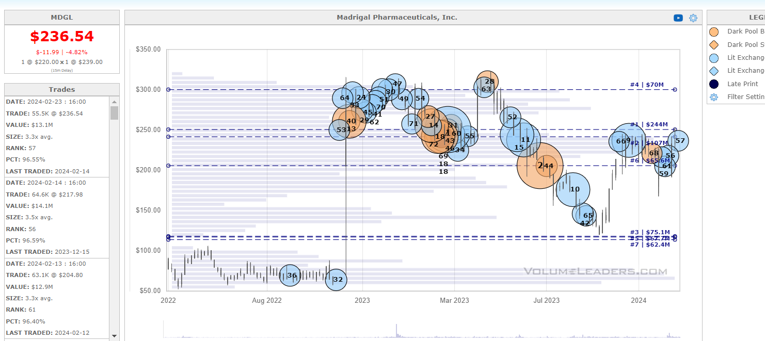This screenshot has height=341, width=765.
Task: Open Filter Settings gear in legend
Action: point(714,97)
